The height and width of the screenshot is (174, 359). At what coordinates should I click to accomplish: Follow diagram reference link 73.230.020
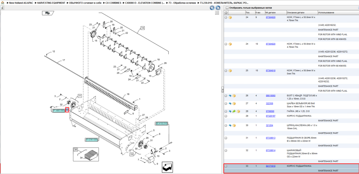point(91,139)
